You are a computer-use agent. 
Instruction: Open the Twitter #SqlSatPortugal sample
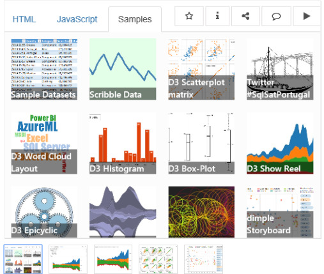point(280,69)
